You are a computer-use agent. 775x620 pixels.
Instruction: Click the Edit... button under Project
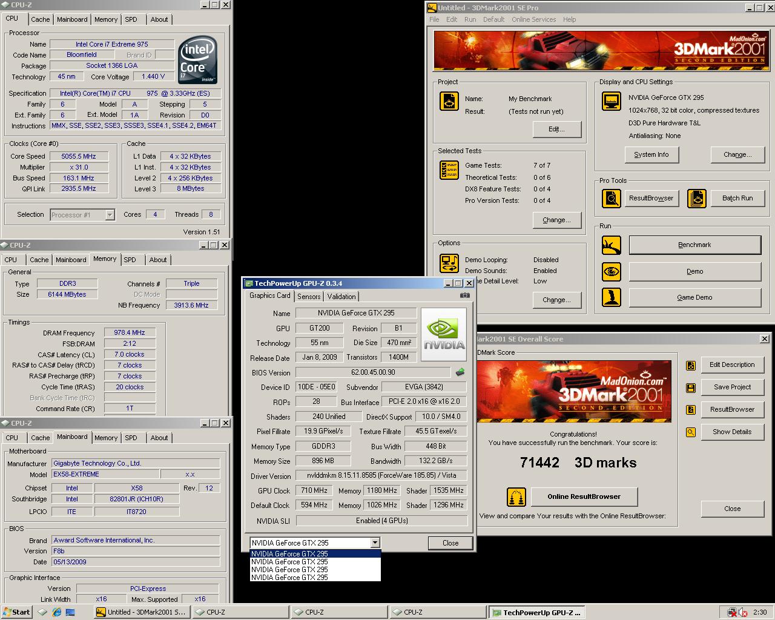pyautogui.click(x=556, y=130)
